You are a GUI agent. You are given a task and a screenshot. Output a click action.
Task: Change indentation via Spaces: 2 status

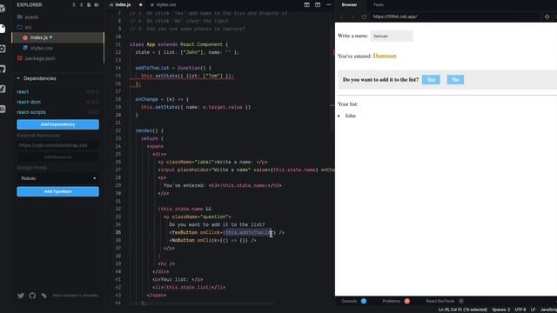click(x=501, y=310)
